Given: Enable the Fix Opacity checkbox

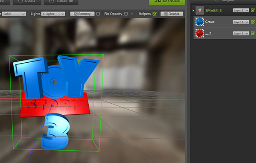Looking at the screenshot, I should point(126,14).
